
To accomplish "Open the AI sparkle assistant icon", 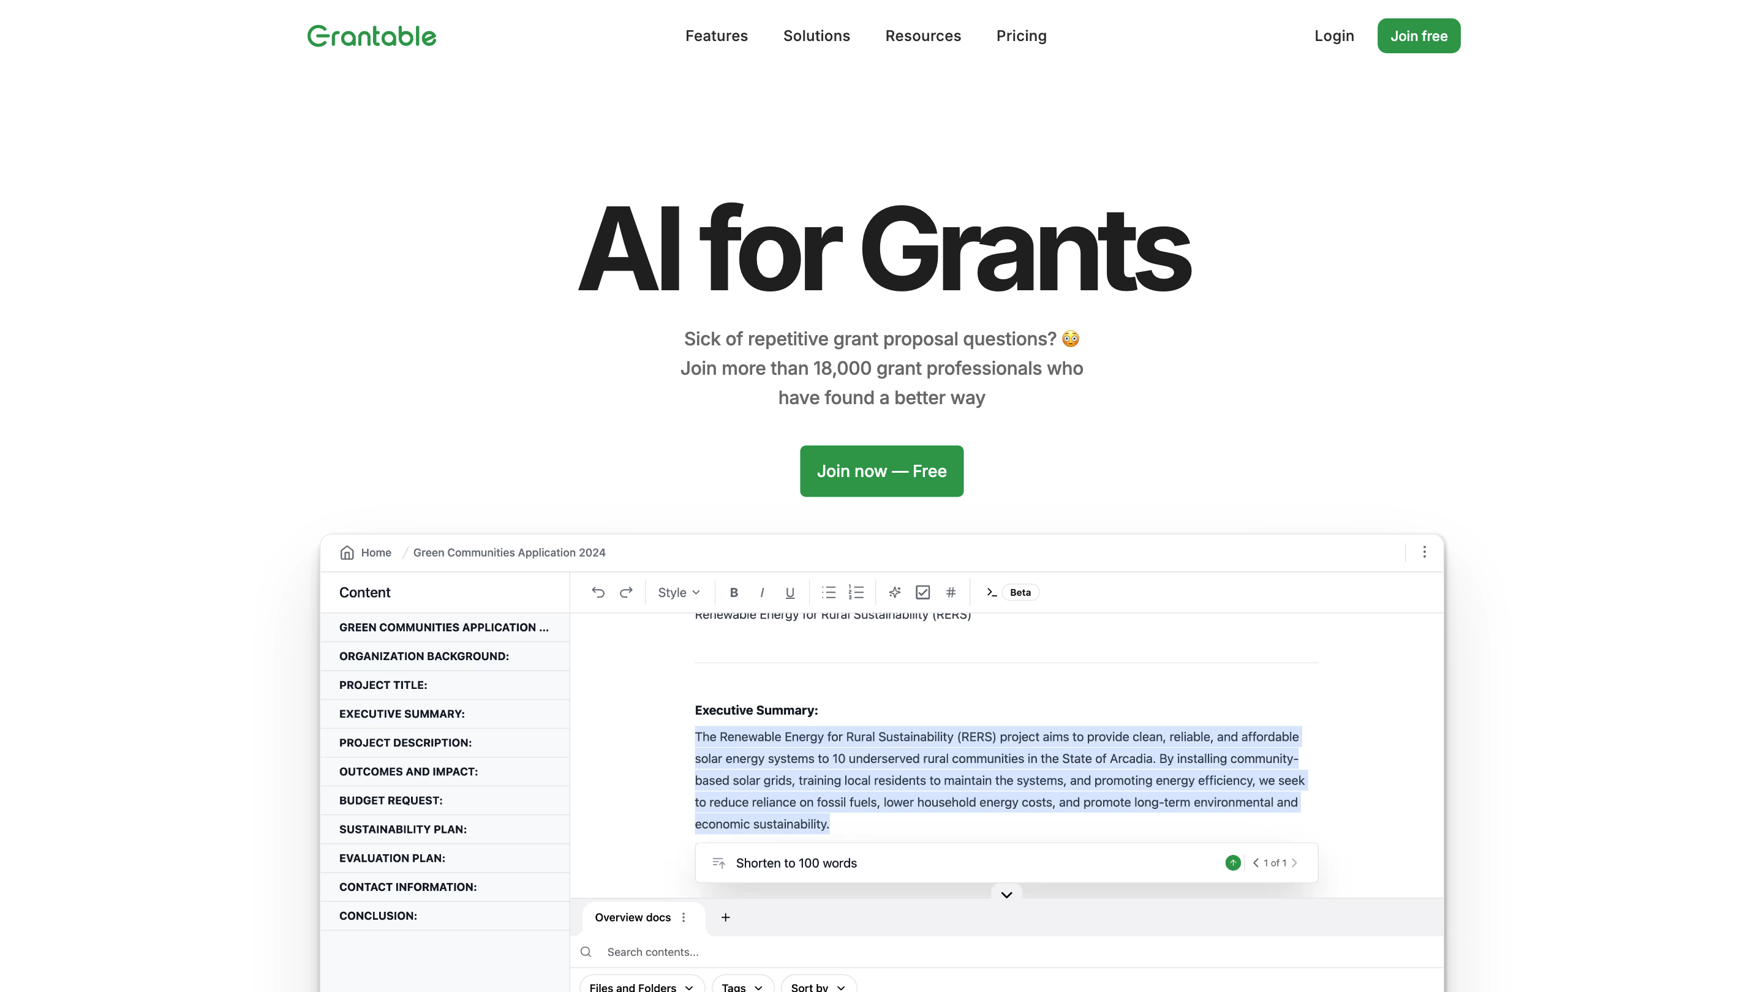I will click(894, 592).
